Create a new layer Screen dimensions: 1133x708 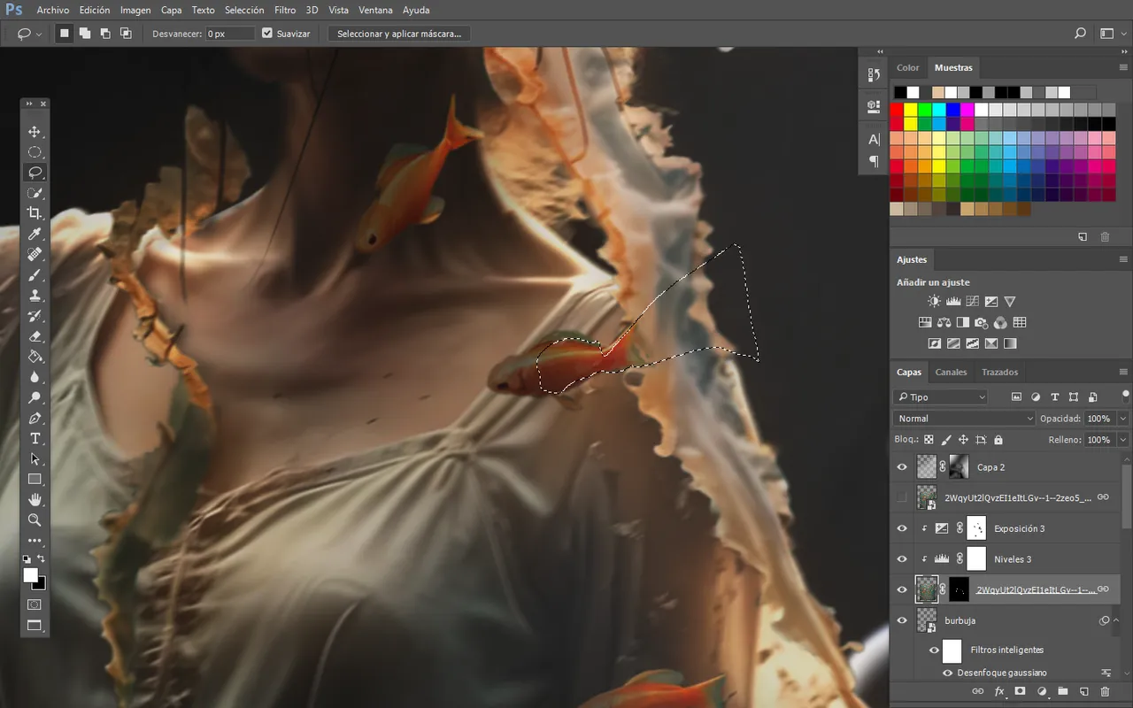click(1083, 691)
